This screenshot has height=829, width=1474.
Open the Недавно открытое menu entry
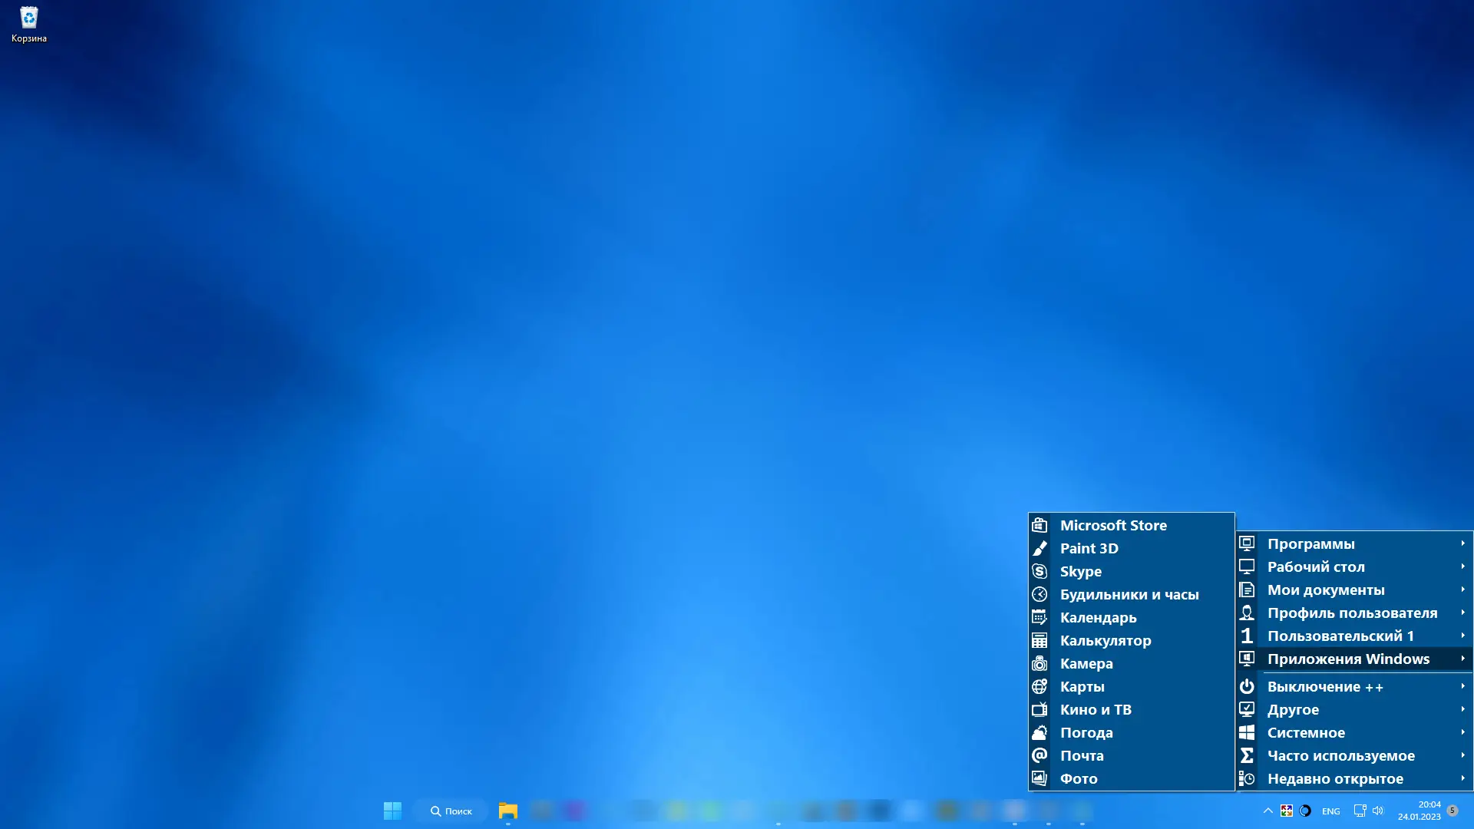tap(1335, 779)
